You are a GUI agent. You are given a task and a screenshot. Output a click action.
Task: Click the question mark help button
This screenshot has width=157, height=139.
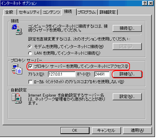point(144,3)
